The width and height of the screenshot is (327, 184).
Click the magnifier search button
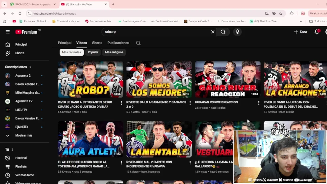(x=223, y=32)
